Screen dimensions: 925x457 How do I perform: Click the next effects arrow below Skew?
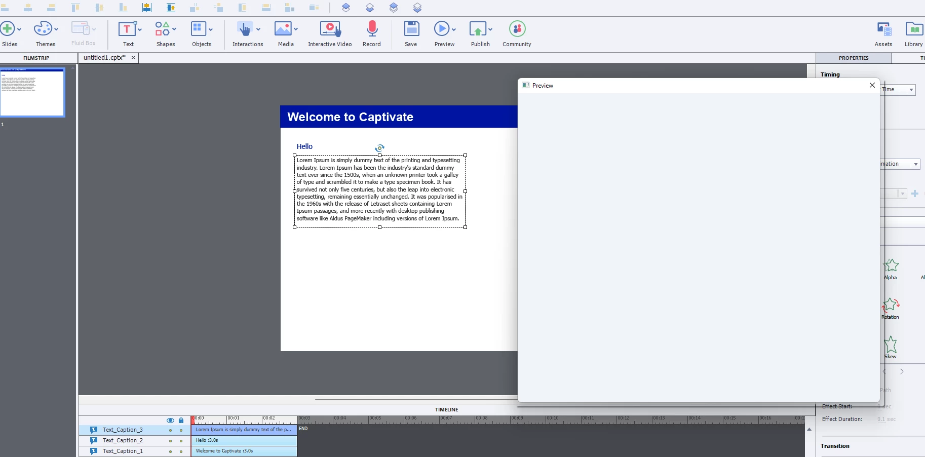coord(902,371)
